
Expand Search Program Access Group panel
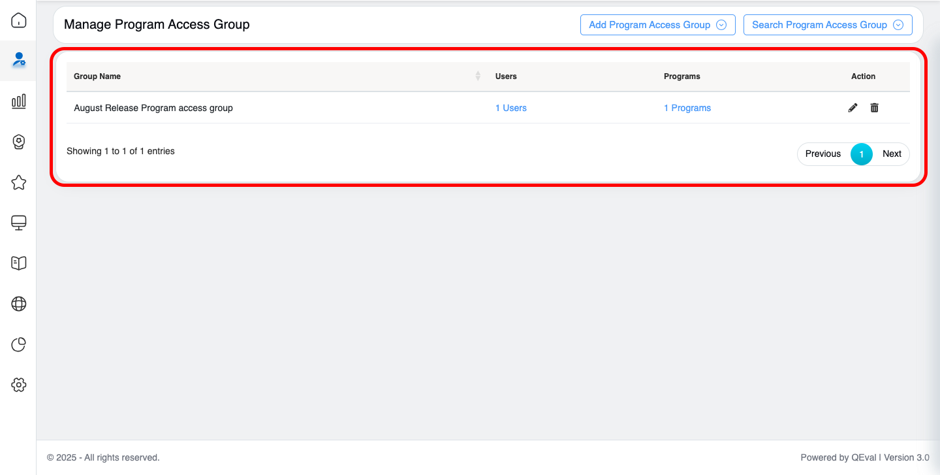(827, 25)
